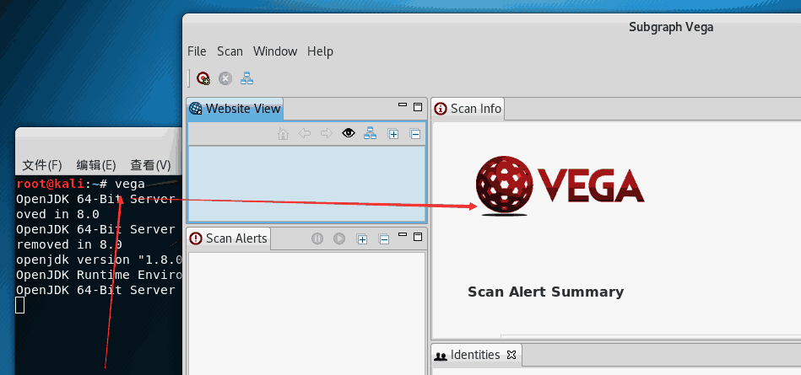The image size is (801, 375).
Task: Open the 查看(V) menu in the terminal
Action: point(150,165)
